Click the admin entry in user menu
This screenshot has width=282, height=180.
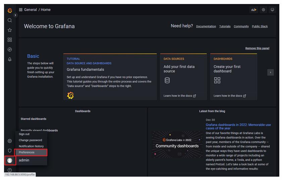click(24, 160)
